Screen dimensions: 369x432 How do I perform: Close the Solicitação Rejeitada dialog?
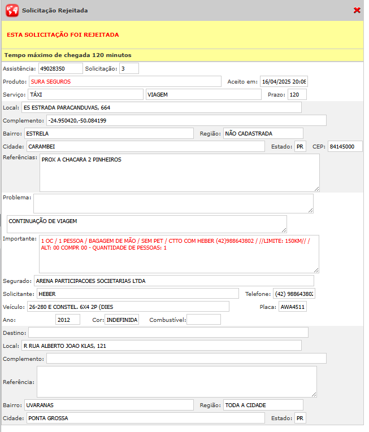(x=357, y=10)
